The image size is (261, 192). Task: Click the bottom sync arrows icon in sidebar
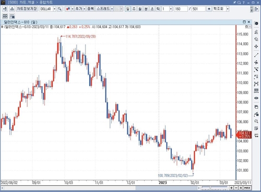[256, 136]
